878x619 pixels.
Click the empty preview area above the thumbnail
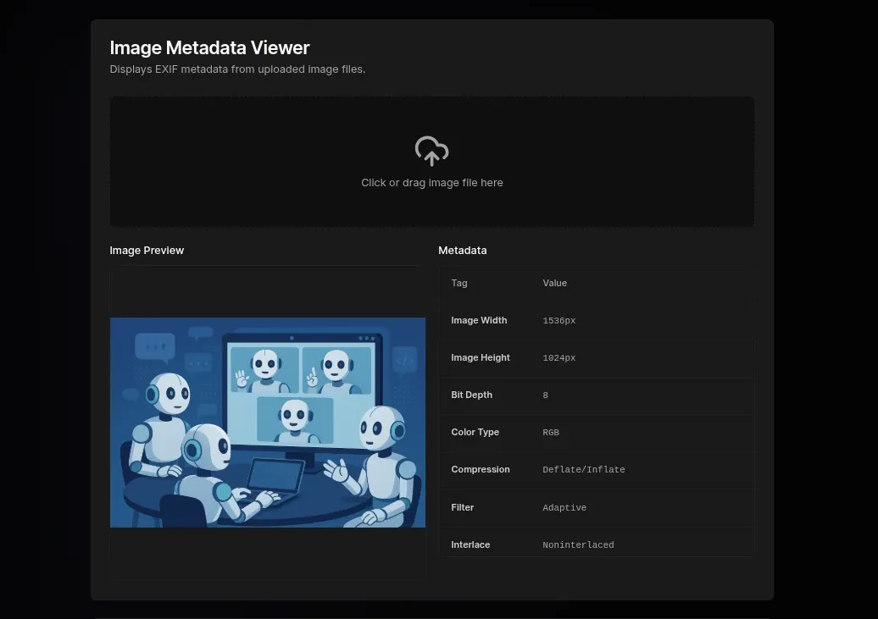pos(267,292)
